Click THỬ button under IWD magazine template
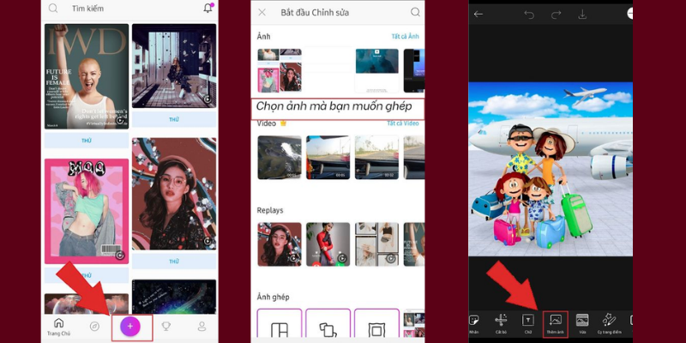Image resolution: width=686 pixels, height=343 pixels. click(x=86, y=139)
